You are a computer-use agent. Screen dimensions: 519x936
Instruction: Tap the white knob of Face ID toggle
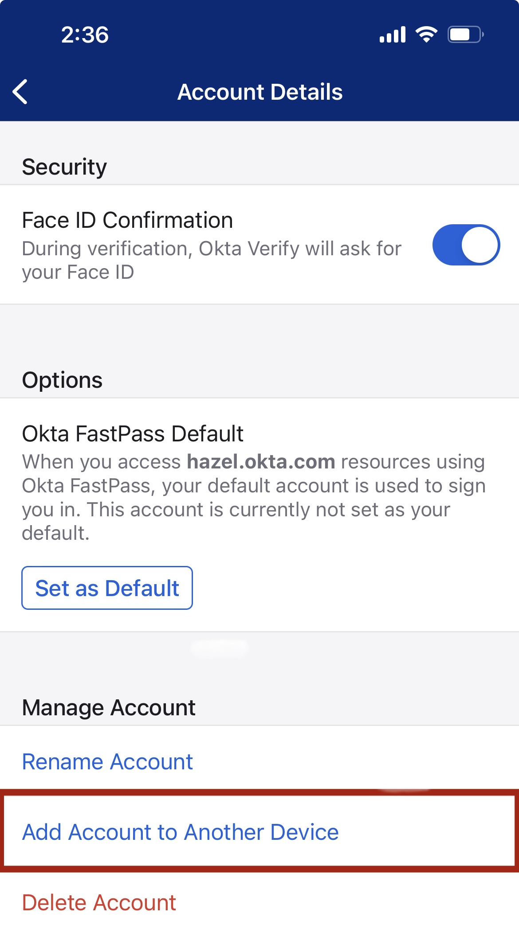pos(480,245)
